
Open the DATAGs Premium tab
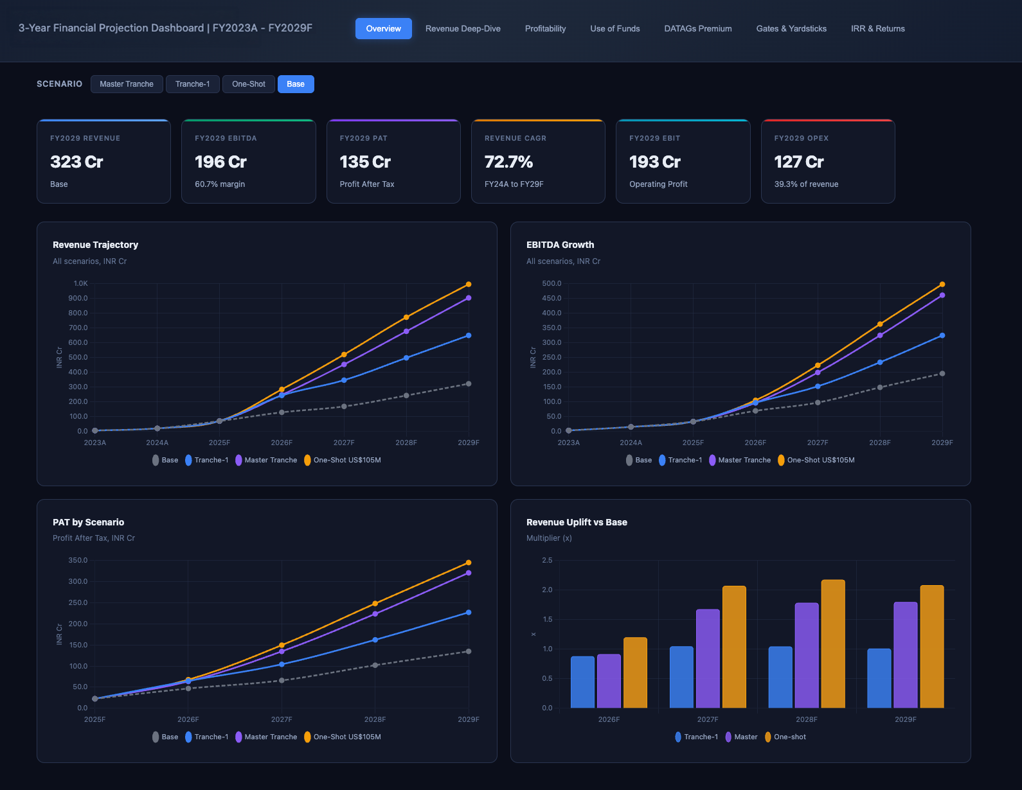coord(697,29)
